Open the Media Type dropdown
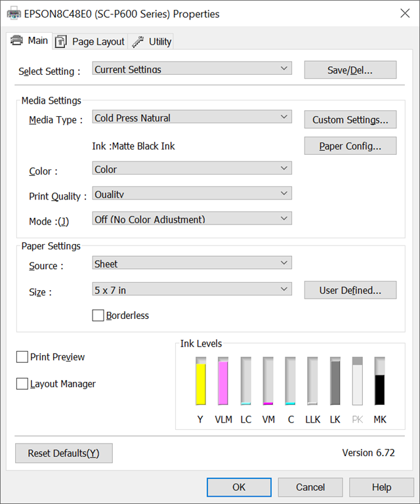420x504 pixels. pos(192,117)
